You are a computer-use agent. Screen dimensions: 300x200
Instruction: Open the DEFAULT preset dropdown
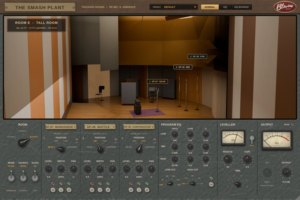173,7
